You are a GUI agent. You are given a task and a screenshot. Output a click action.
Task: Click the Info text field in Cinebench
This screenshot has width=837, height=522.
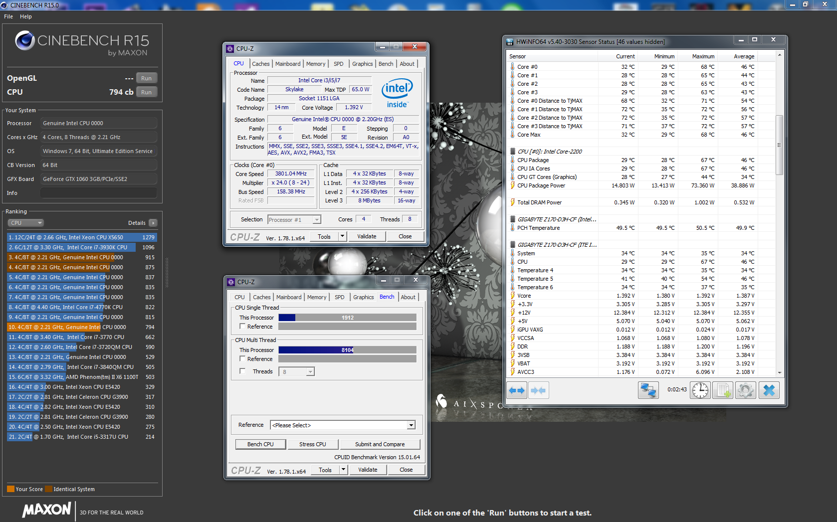pos(99,193)
